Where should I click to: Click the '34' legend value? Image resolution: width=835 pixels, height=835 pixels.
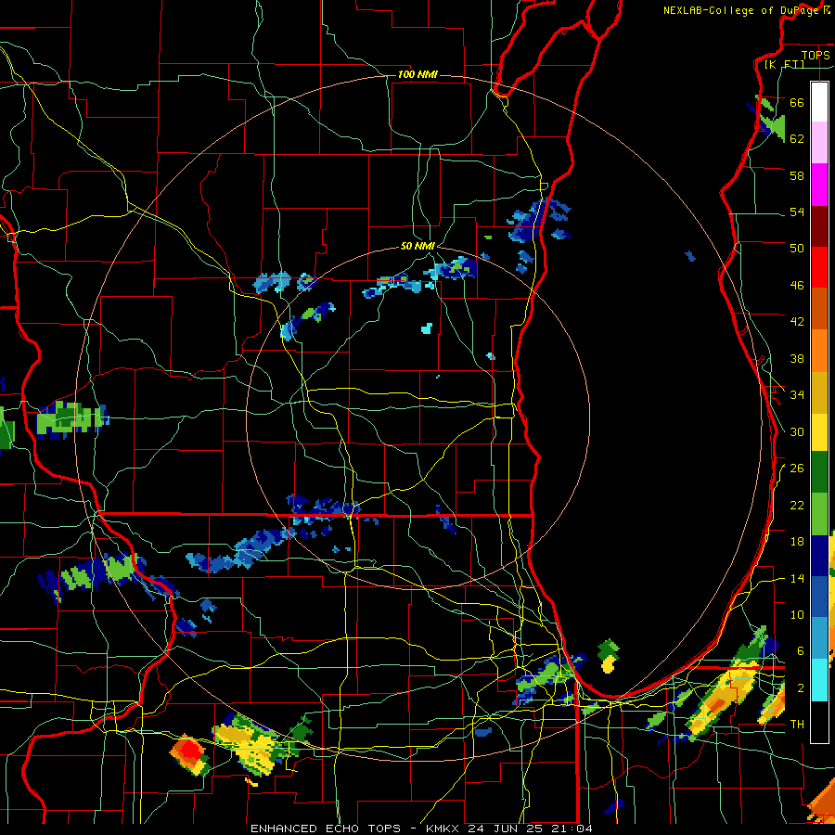point(797,395)
